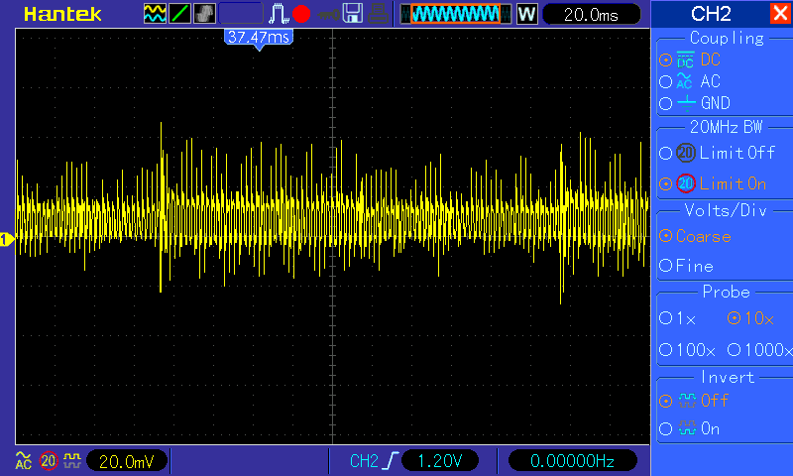The height and width of the screenshot is (476, 793).
Task: Click the empty blue toolbar box
Action: pos(241,14)
